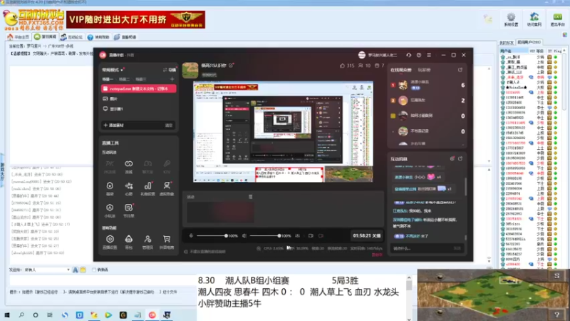Click the end broadcast button with timer
Image resolution: width=570 pixels, height=321 pixels.
[366, 236]
